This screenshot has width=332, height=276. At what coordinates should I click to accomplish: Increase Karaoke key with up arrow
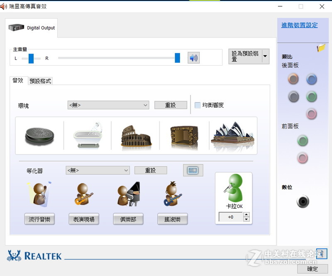[246, 214]
